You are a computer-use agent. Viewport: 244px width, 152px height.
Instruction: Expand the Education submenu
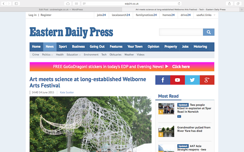pos(74,55)
